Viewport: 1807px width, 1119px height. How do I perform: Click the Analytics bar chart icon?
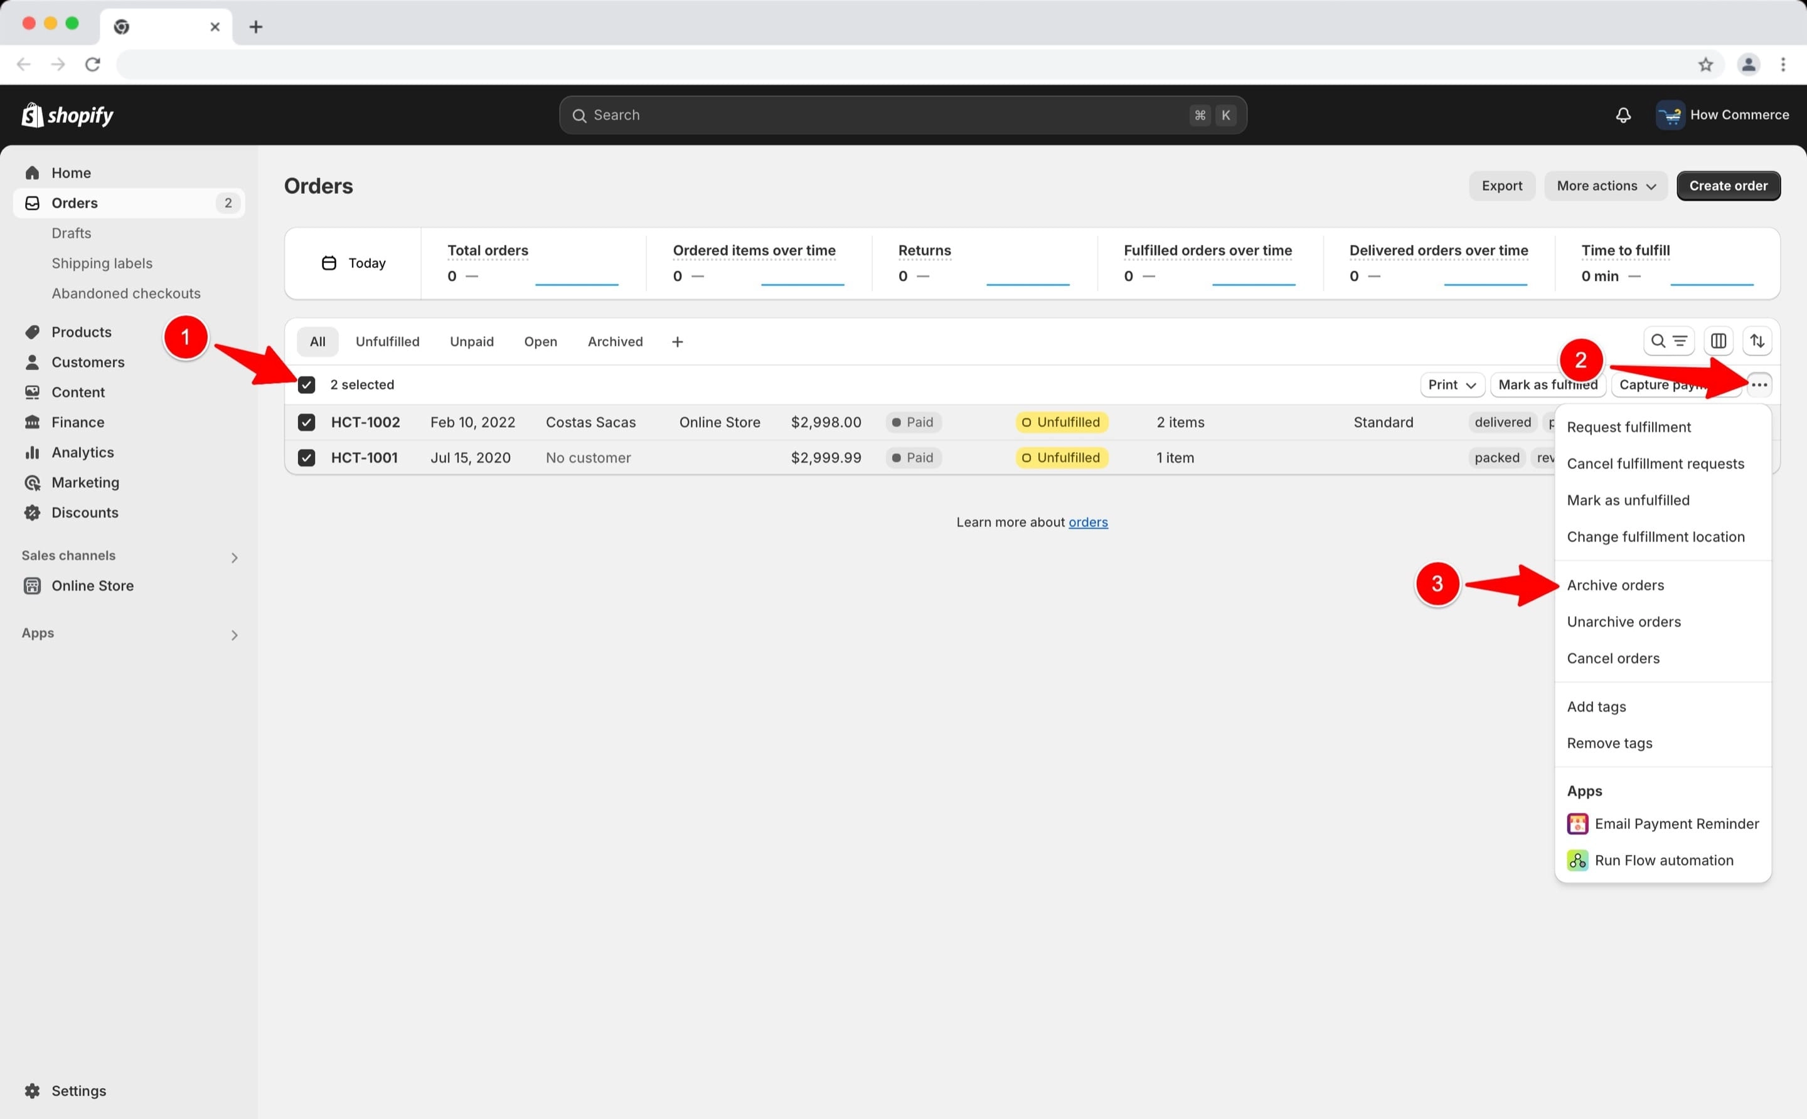(32, 452)
